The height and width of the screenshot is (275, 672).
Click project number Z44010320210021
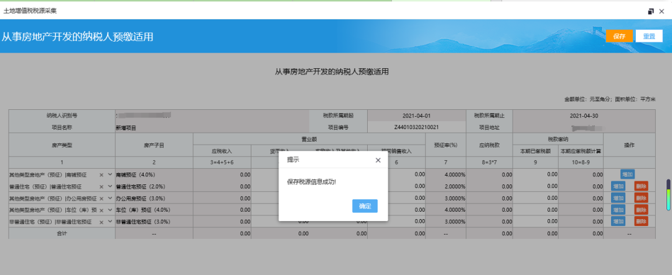[416, 127]
